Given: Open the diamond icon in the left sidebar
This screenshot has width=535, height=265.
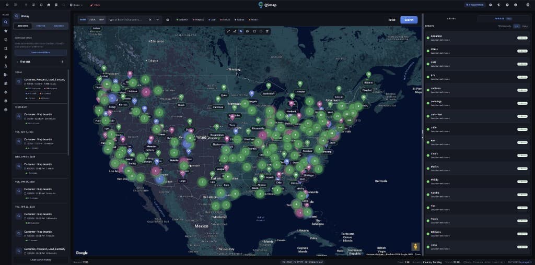Looking at the screenshot, I should (5, 92).
